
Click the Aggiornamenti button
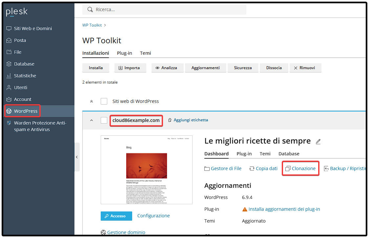coord(205,68)
